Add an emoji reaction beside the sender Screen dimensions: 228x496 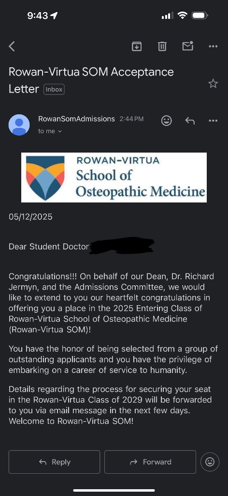[167, 121]
